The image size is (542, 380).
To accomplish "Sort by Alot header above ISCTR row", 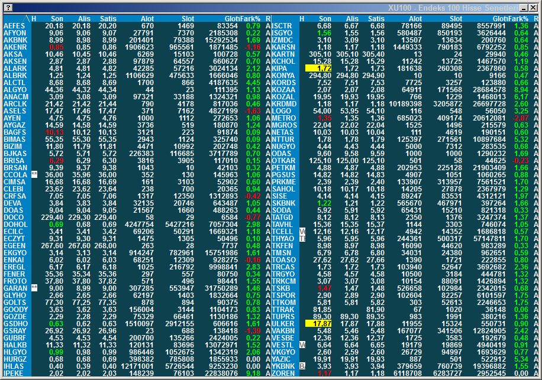I will coord(415,19).
